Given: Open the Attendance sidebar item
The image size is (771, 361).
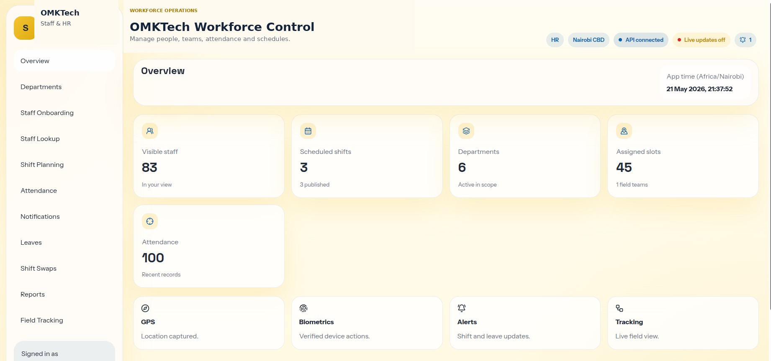Looking at the screenshot, I should pyautogui.click(x=64, y=191).
